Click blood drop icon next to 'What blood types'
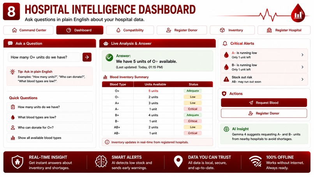Image resolution: width=314 pixels, height=177 pixels. (x=13, y=117)
